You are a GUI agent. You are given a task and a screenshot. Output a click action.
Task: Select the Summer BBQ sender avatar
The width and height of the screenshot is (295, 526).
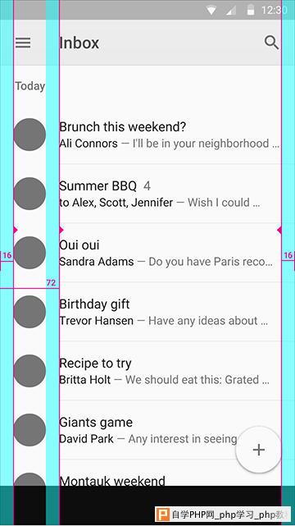click(29, 194)
